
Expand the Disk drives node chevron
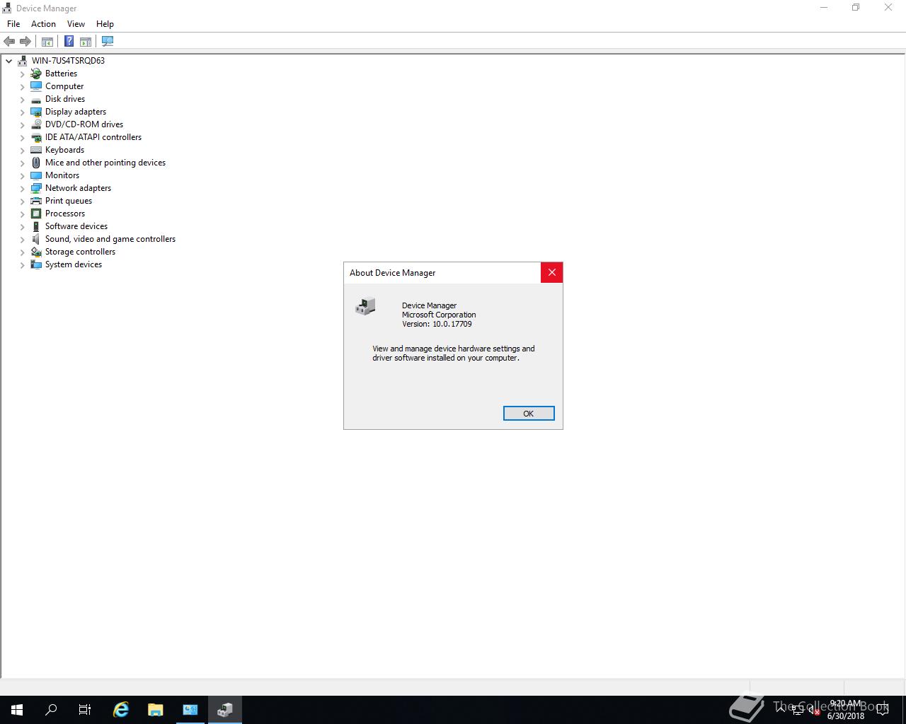[x=22, y=100]
